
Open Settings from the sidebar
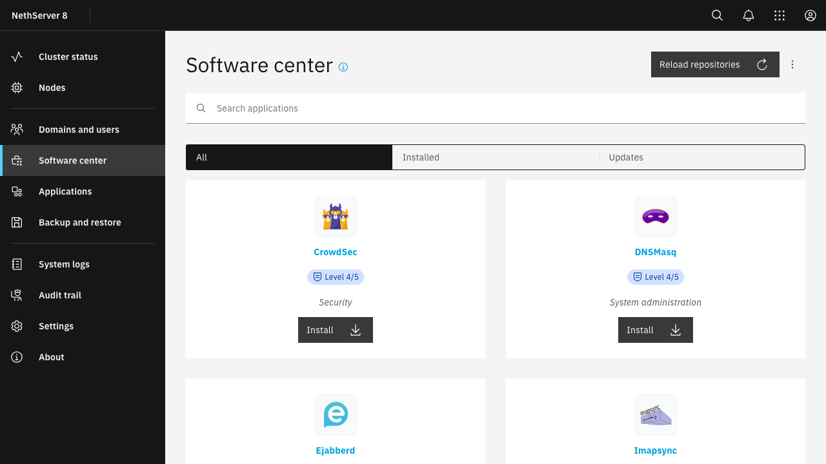pos(83,326)
